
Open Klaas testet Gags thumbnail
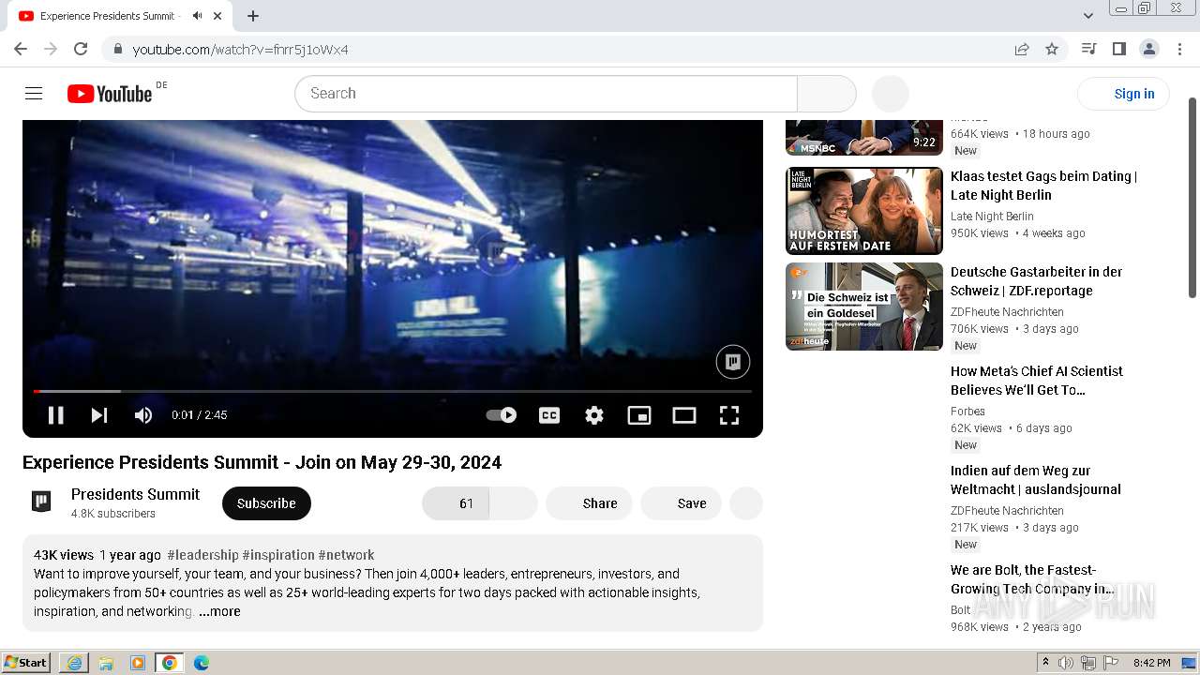863,211
